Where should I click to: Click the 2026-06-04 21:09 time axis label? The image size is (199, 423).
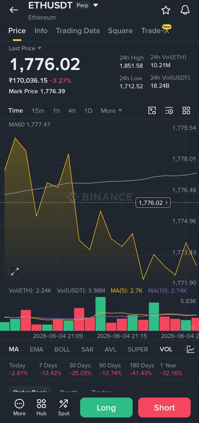point(58,336)
